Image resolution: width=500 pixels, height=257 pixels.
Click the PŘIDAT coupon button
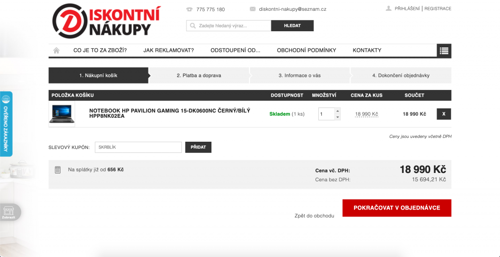(198, 147)
